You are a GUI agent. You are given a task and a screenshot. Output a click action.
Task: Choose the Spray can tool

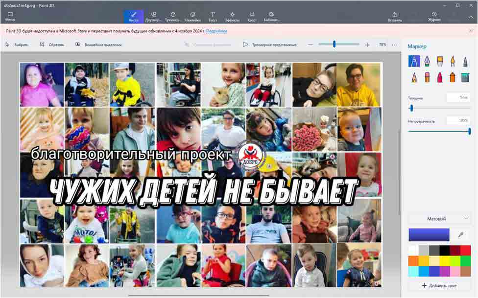453,77
